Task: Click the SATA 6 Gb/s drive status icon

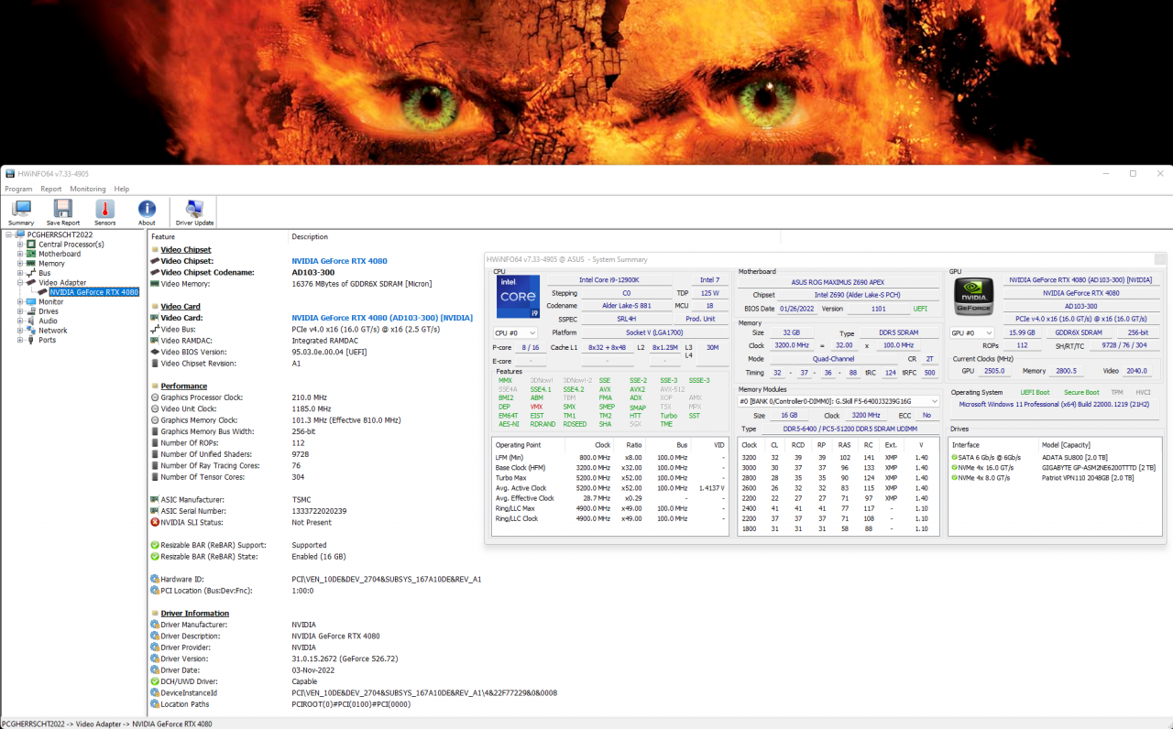Action: [955, 457]
